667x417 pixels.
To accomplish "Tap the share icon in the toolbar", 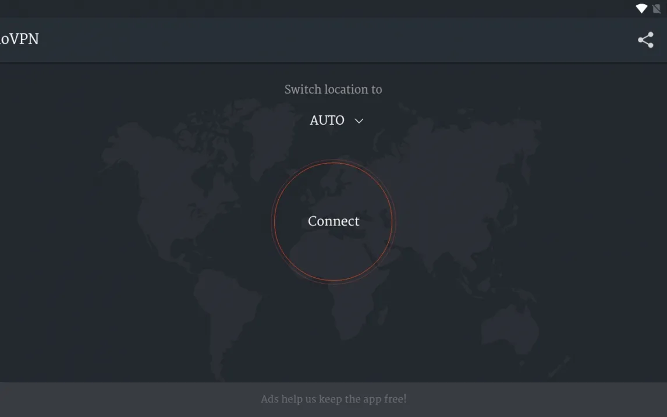I will coord(645,40).
